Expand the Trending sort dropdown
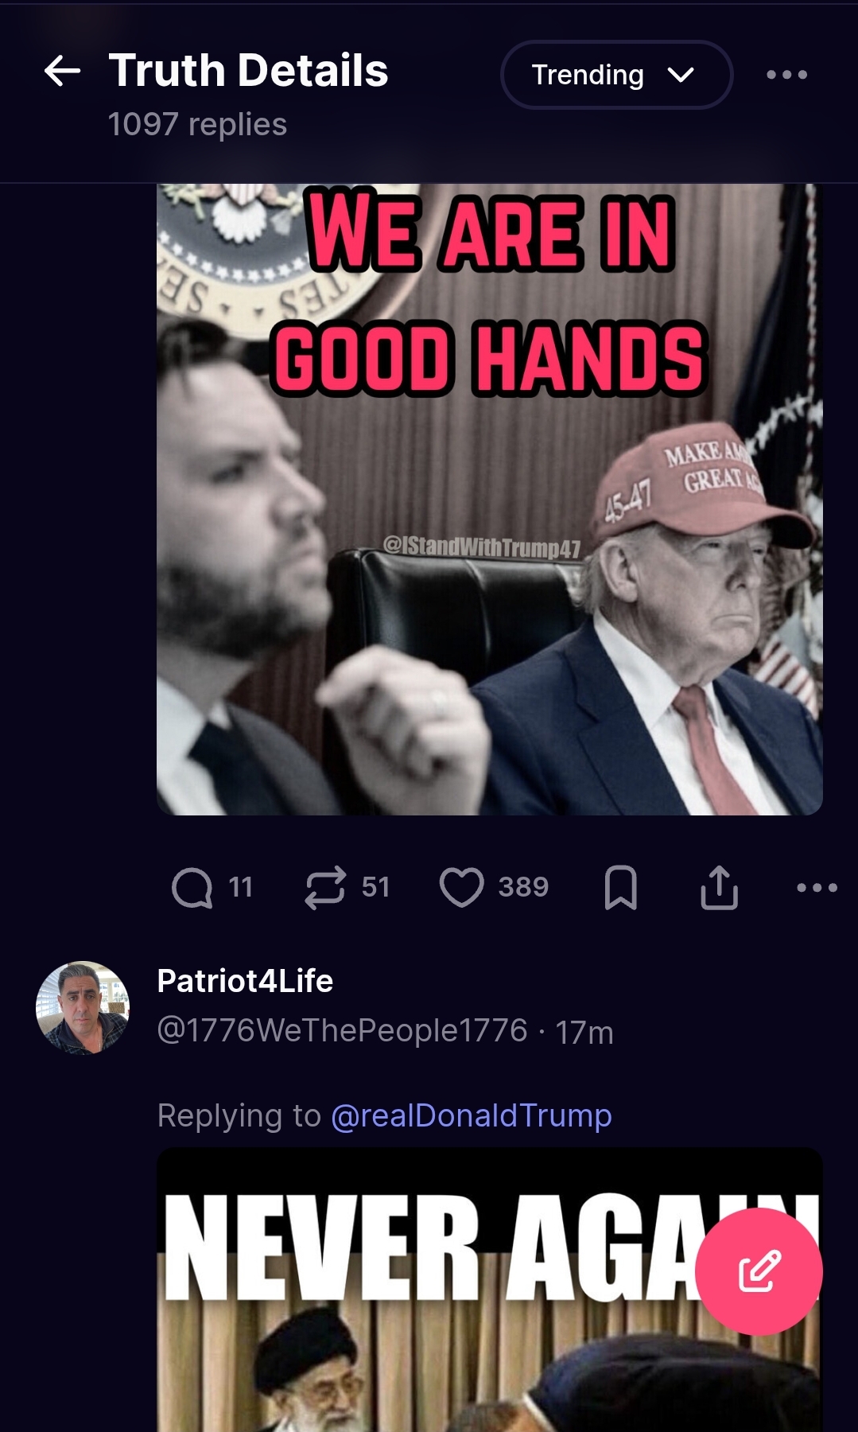 (616, 75)
